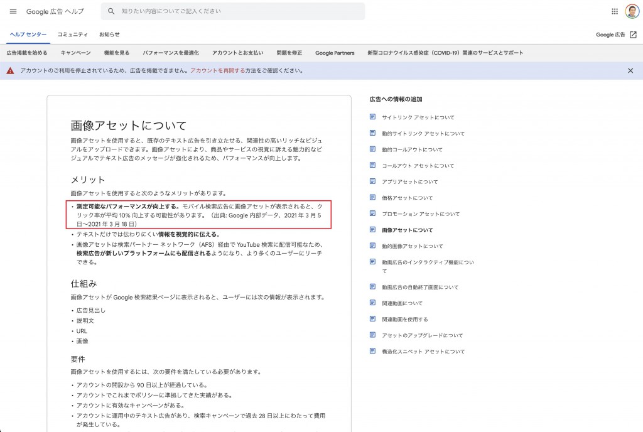The image size is (643, 432).
Task: Open 動的画像アセットについて article link
Action: coord(413,246)
